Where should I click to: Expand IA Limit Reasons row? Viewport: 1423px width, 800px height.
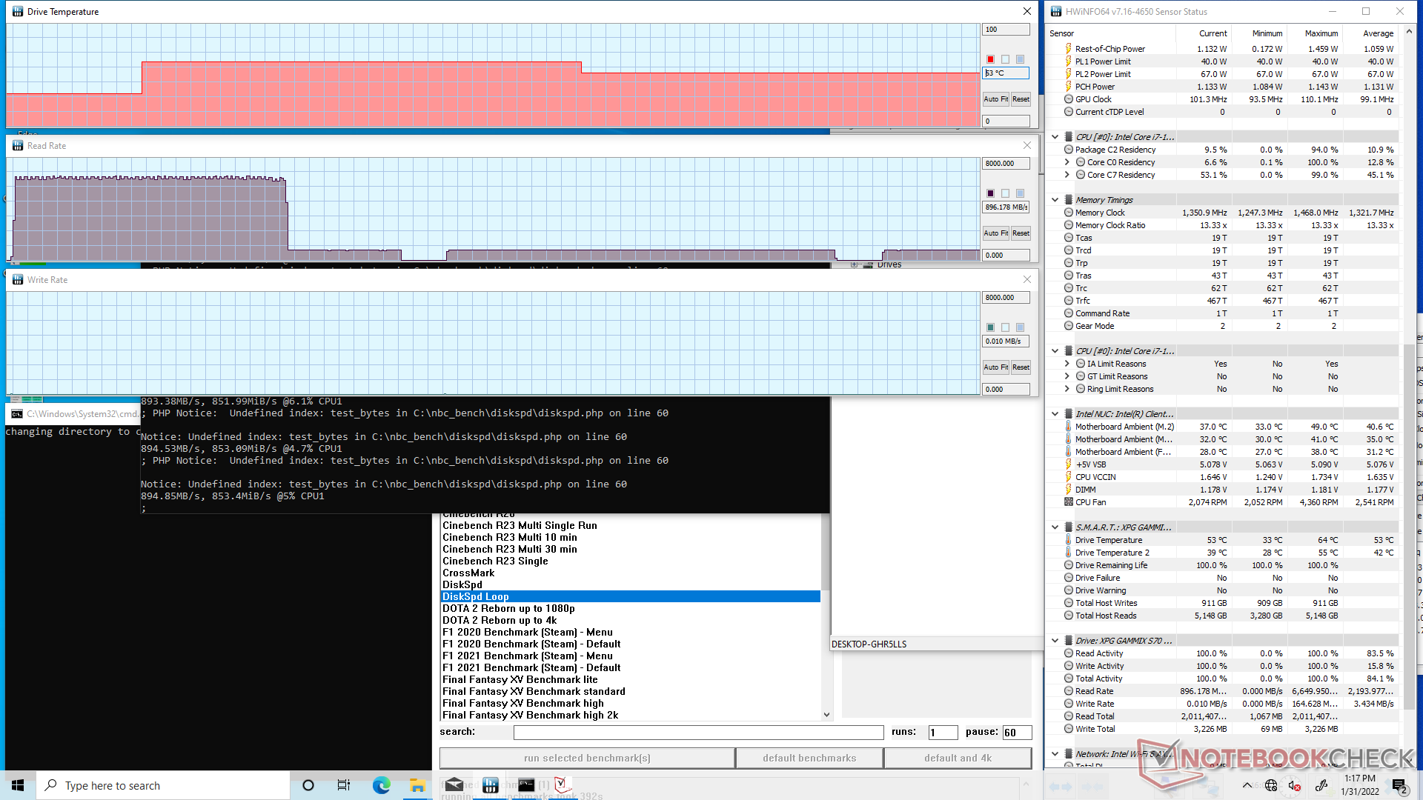[x=1067, y=364]
